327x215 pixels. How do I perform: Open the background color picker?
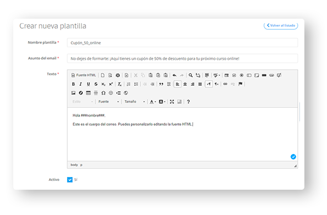[162, 102]
